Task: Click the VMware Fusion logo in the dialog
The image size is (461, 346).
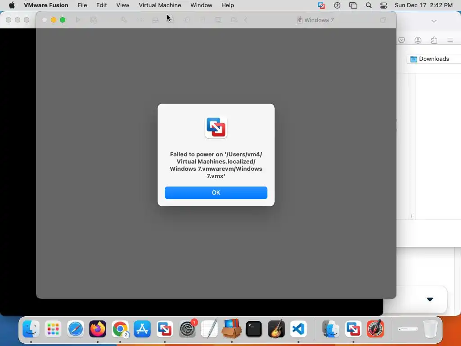Action: 216,127
